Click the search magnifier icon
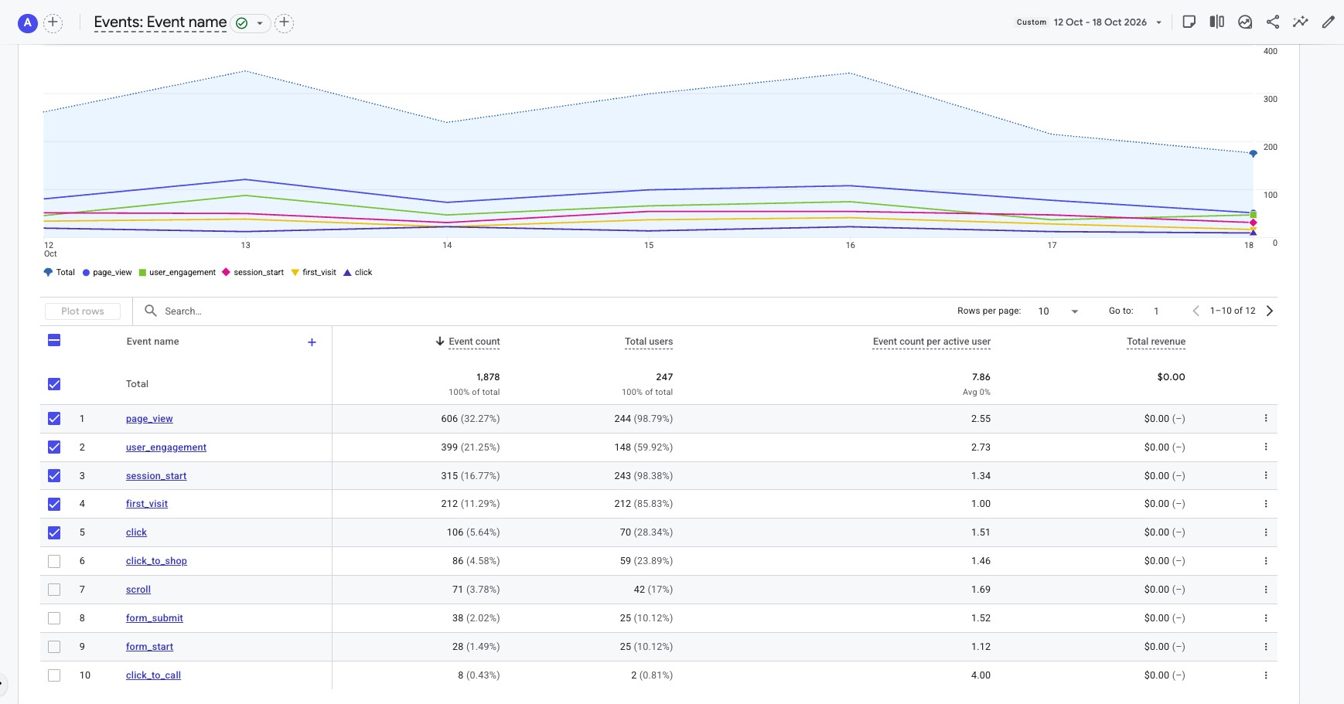Image resolution: width=1344 pixels, height=704 pixels. [x=151, y=311]
